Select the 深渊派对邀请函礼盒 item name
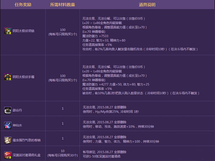 click(x=27, y=155)
